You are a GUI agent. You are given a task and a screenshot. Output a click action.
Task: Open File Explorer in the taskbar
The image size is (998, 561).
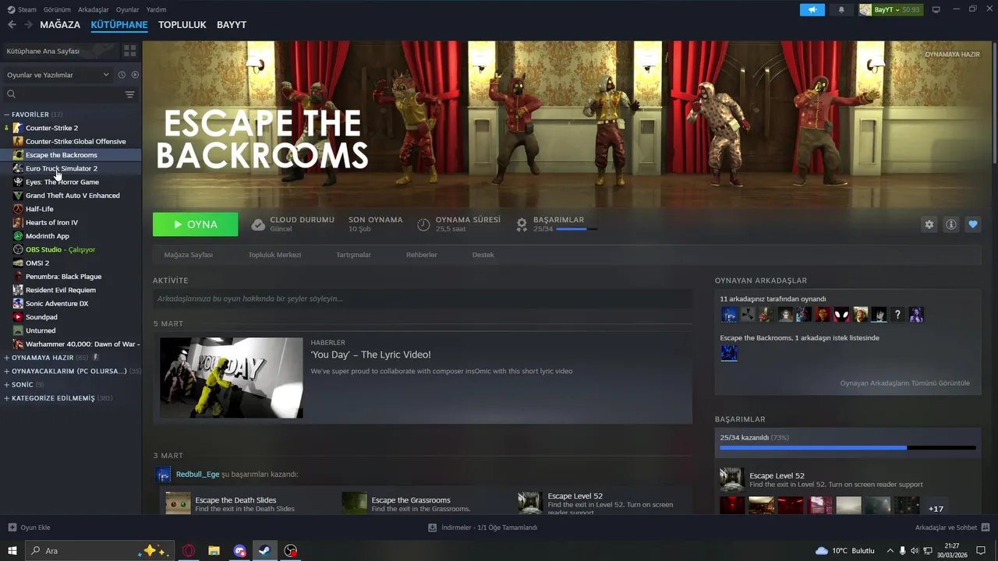pos(214,551)
